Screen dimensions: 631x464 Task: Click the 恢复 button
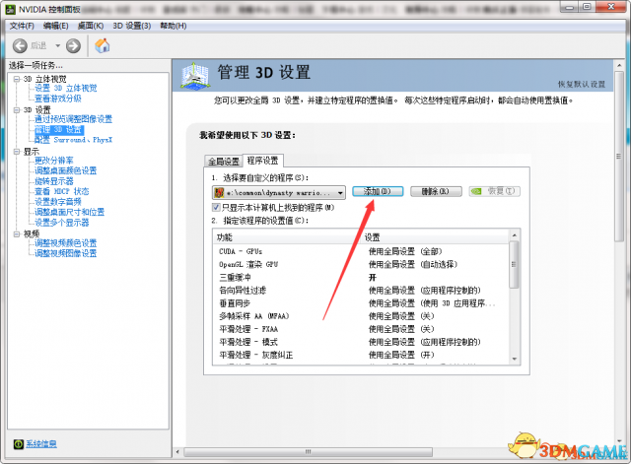point(495,191)
